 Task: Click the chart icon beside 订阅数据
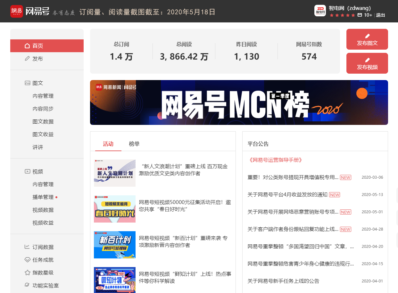(28, 247)
